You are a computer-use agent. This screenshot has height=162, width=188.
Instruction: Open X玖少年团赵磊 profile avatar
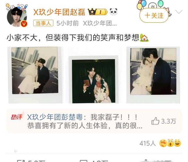[17, 16]
